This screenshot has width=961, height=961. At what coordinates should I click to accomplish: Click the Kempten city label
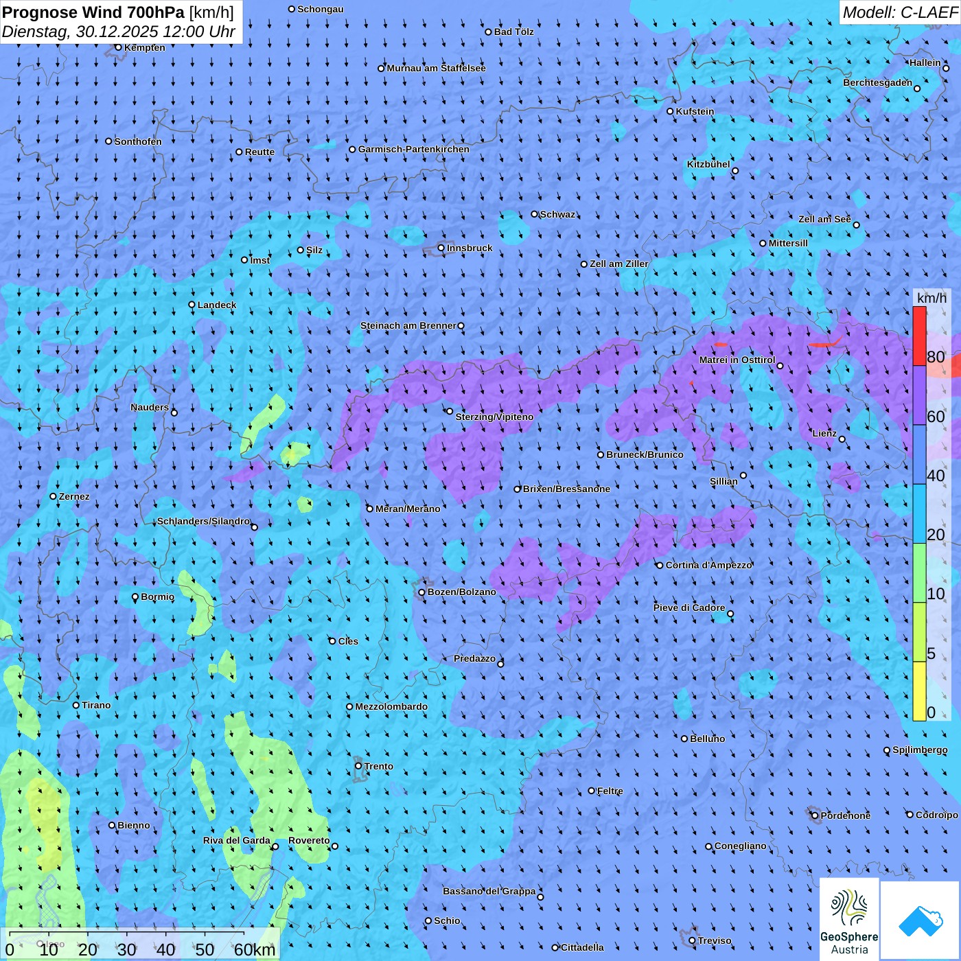coord(145,47)
